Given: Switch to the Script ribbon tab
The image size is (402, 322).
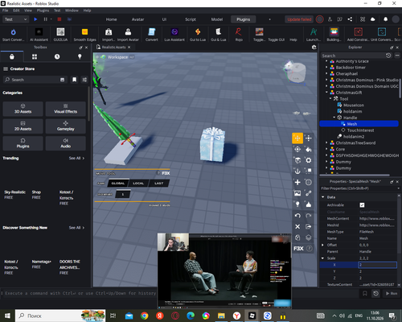Looking at the screenshot, I should 191,19.
